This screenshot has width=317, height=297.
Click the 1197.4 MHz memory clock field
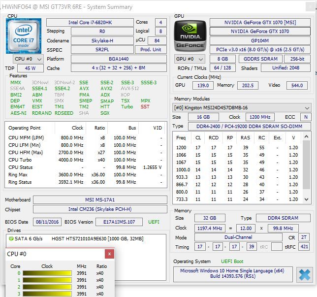(210, 228)
